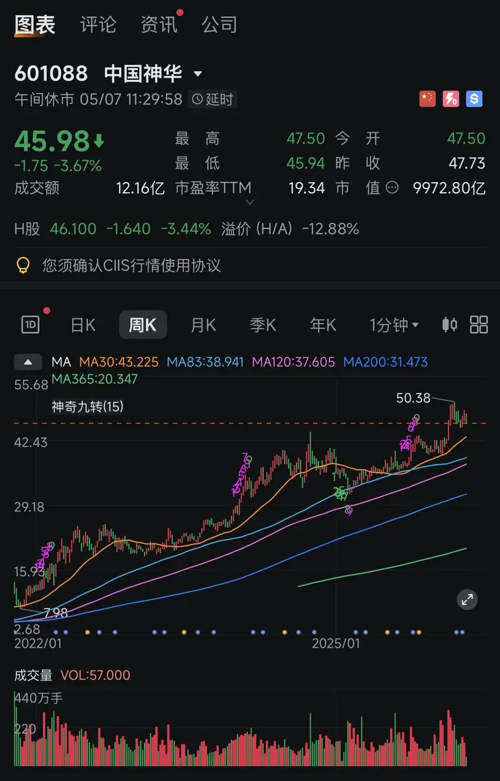Open the 1分钟 interval dropdown
The image size is (500, 781).
coord(394,325)
